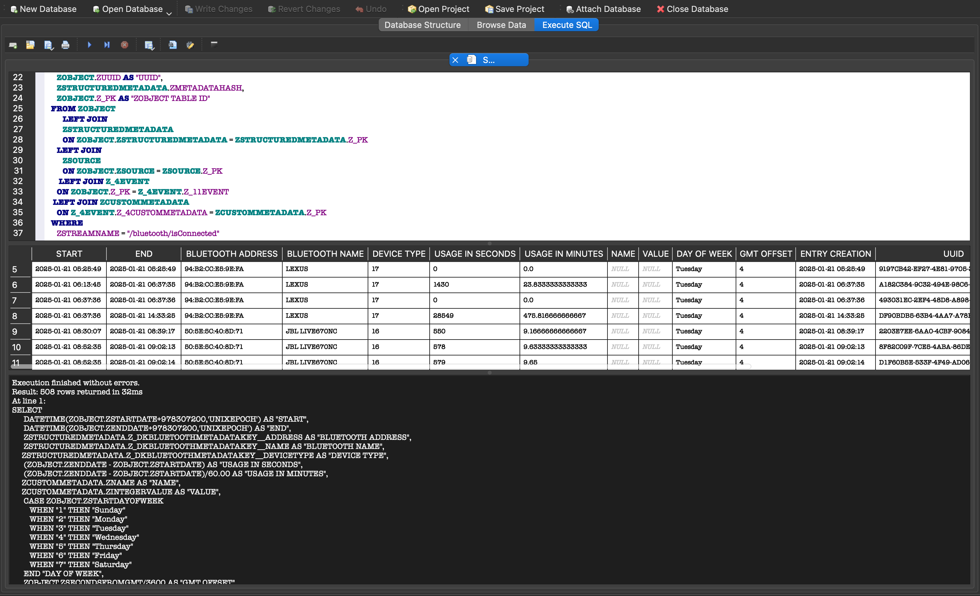The height and width of the screenshot is (596, 980).
Task: Click the BLUETOOTH NAME column header
Action: [x=325, y=254]
